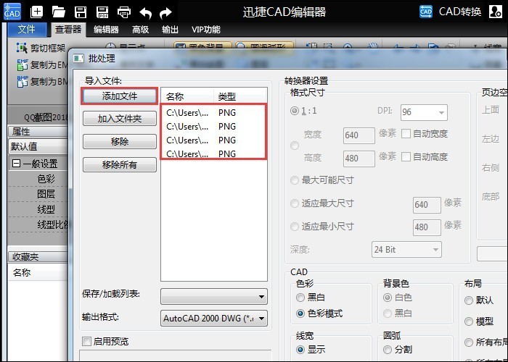Select the 适应最大尺寸 radio button
Image resolution: width=508 pixels, height=362 pixels.
295,203
